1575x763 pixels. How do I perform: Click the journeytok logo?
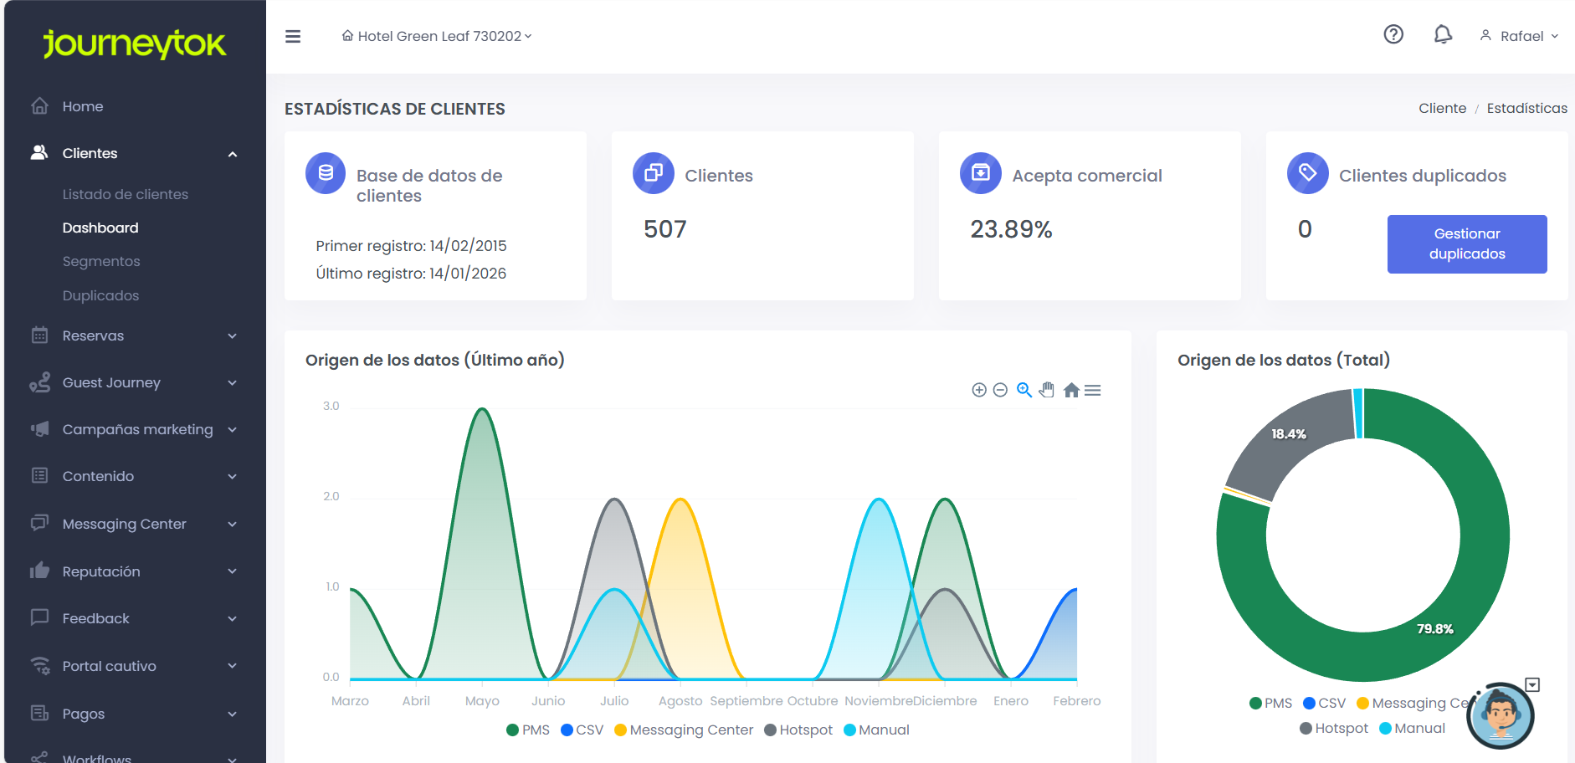click(x=135, y=44)
